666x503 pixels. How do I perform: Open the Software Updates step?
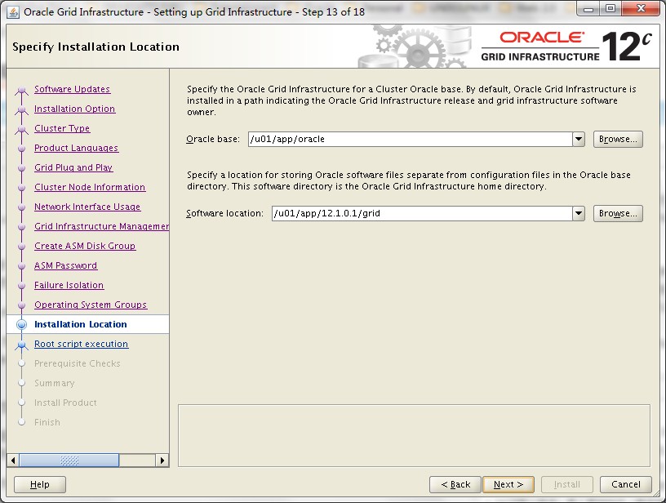coord(72,89)
